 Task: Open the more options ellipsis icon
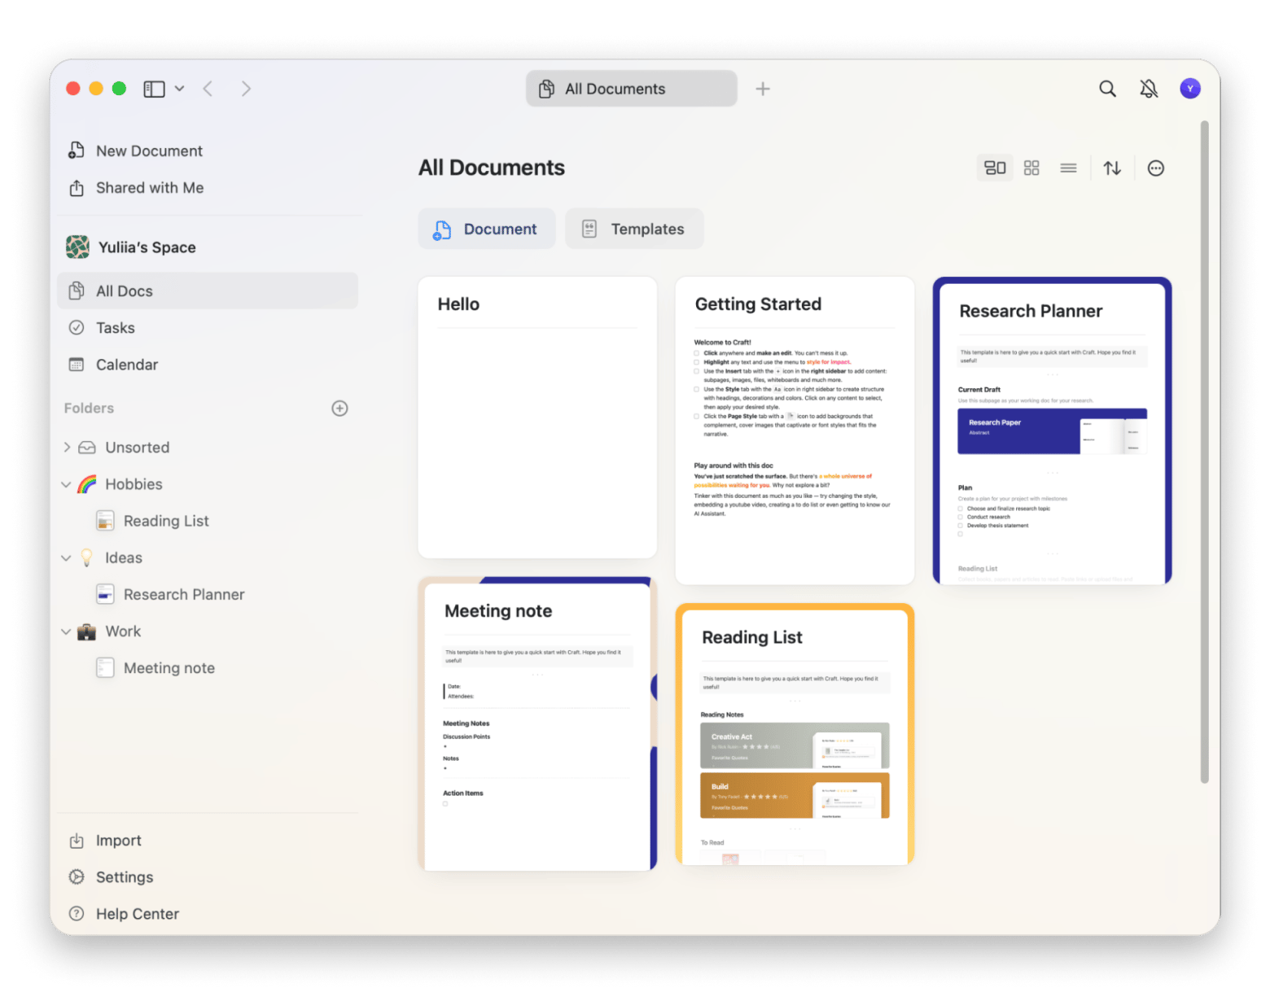(1155, 168)
